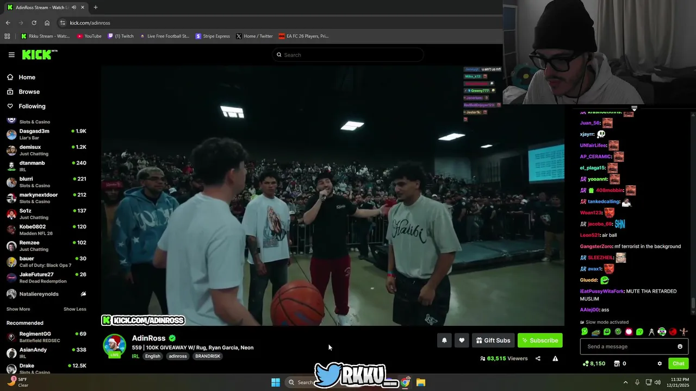Image resolution: width=696 pixels, height=391 pixels.
Task: Open RegimentGG recommended channel
Action: [46, 337]
